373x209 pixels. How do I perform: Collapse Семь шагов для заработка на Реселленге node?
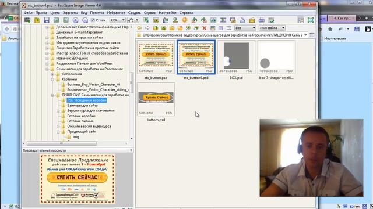tap(47, 69)
